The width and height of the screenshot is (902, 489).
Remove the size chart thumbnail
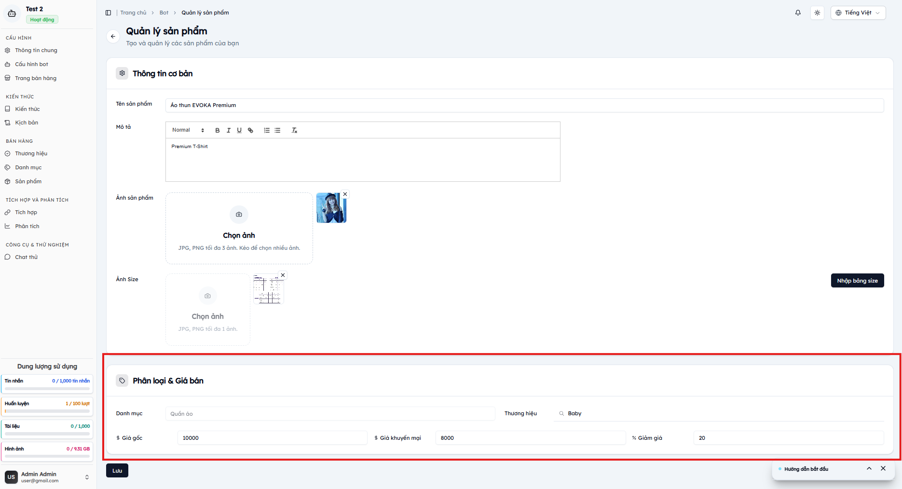283,275
